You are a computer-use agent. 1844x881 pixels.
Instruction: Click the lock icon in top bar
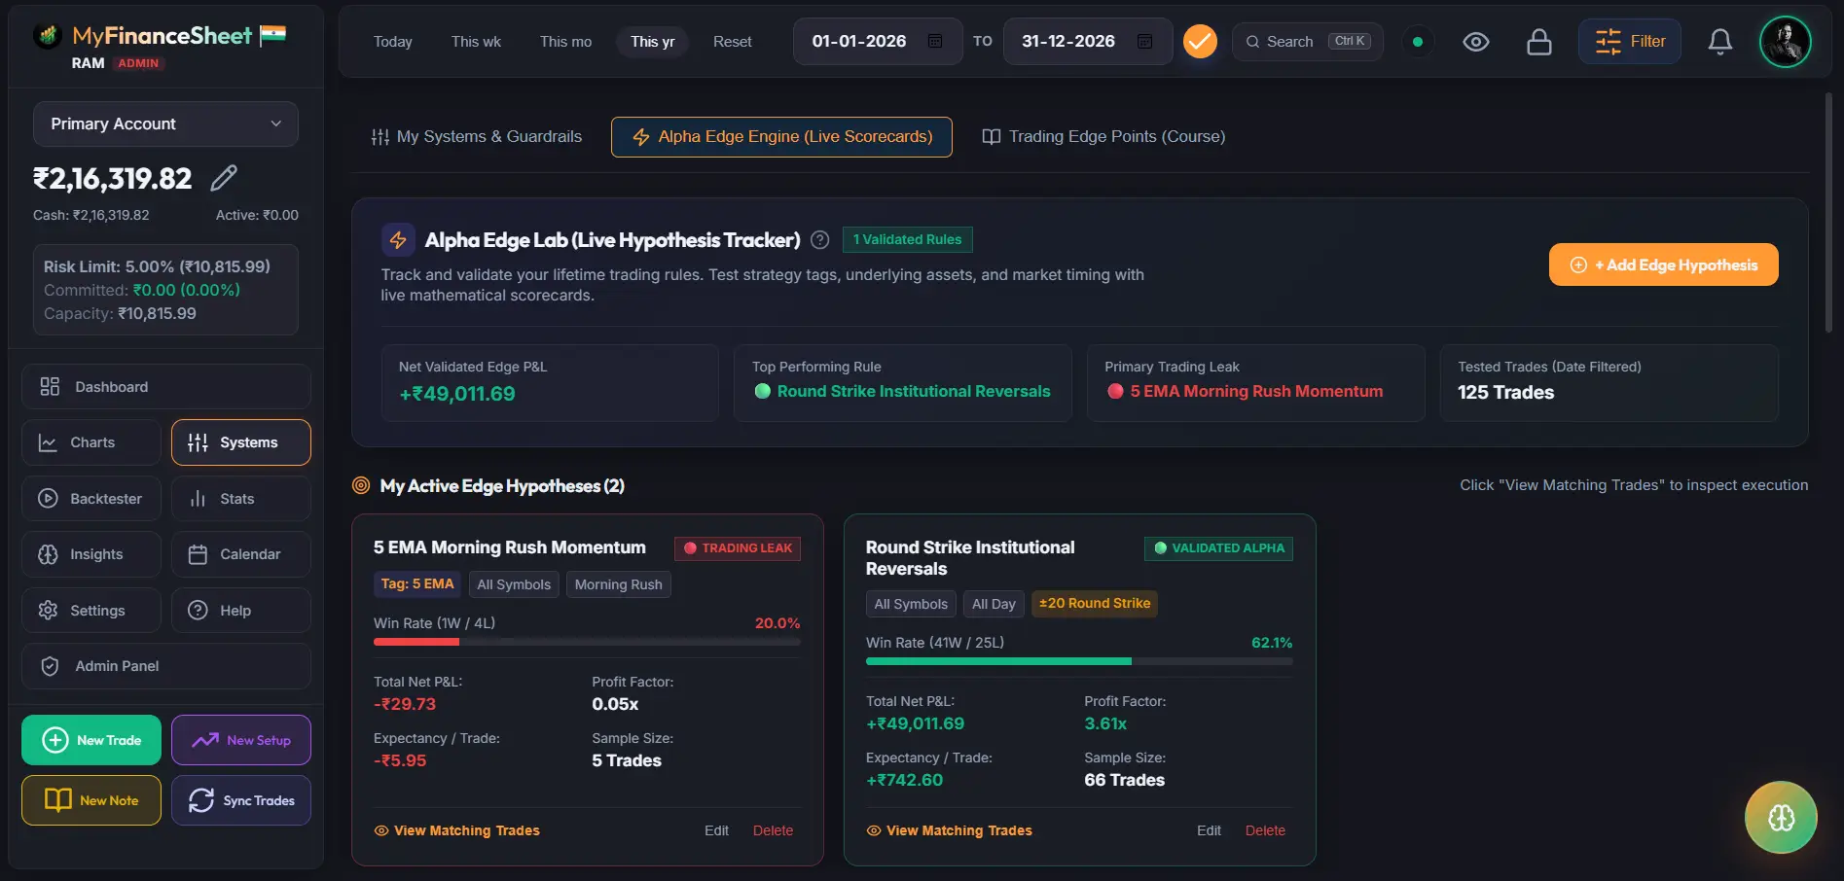pyautogui.click(x=1539, y=42)
